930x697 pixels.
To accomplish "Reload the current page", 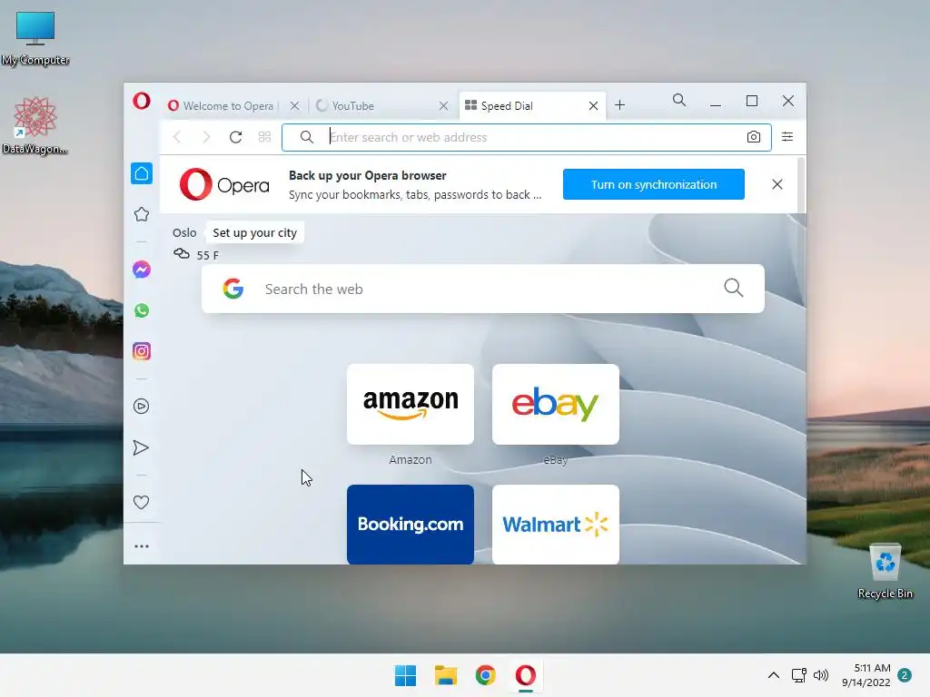I will pyautogui.click(x=235, y=137).
